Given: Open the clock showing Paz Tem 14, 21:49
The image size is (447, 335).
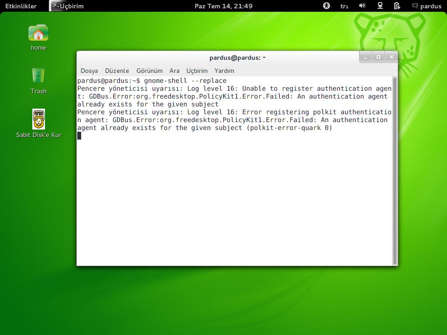Looking at the screenshot, I should [x=223, y=6].
